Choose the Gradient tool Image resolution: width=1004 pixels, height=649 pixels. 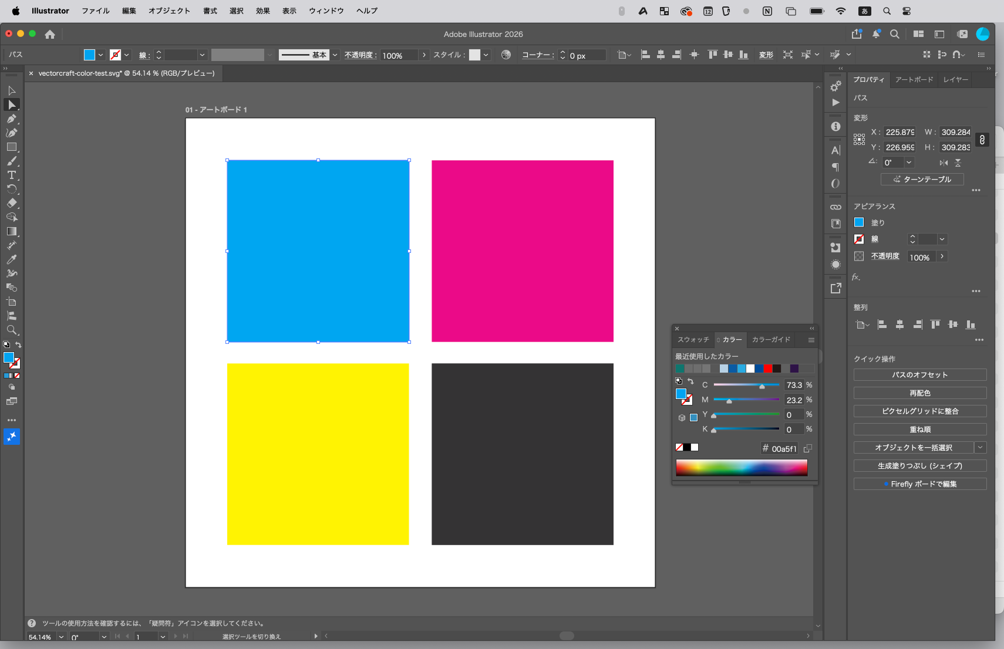tap(11, 231)
